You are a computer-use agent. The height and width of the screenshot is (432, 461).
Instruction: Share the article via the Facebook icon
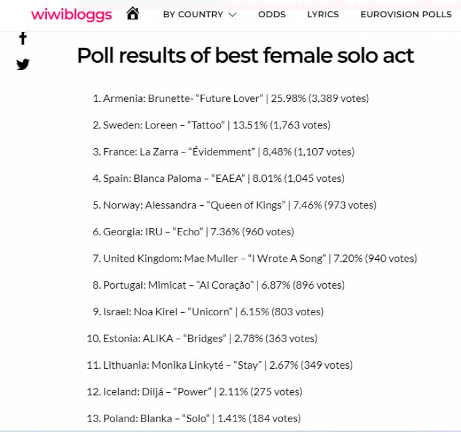[23, 38]
